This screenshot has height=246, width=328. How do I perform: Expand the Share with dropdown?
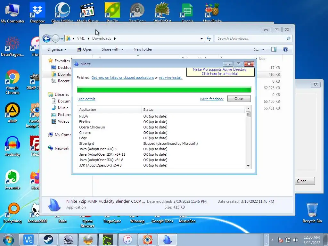pyautogui.click(x=112, y=49)
